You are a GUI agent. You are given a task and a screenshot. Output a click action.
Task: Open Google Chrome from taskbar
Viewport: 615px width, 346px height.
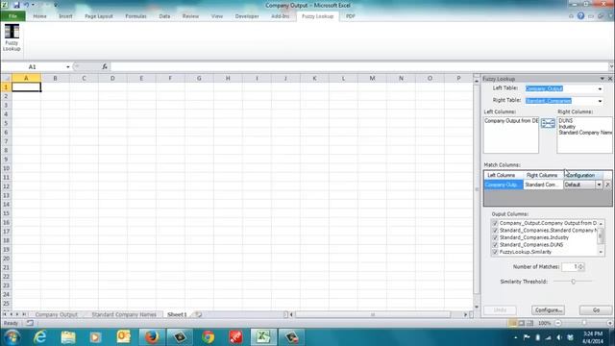209,337
